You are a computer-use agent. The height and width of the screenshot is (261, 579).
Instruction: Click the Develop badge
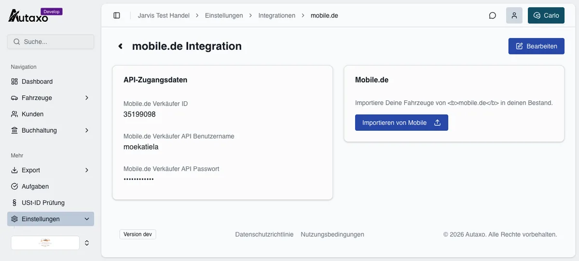[51, 12]
